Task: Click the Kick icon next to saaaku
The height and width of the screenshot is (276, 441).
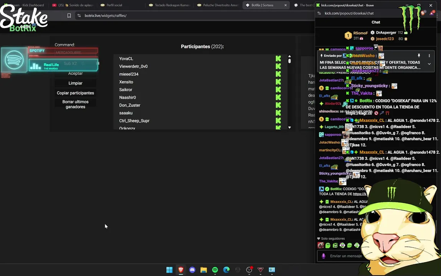Action: pos(278,113)
